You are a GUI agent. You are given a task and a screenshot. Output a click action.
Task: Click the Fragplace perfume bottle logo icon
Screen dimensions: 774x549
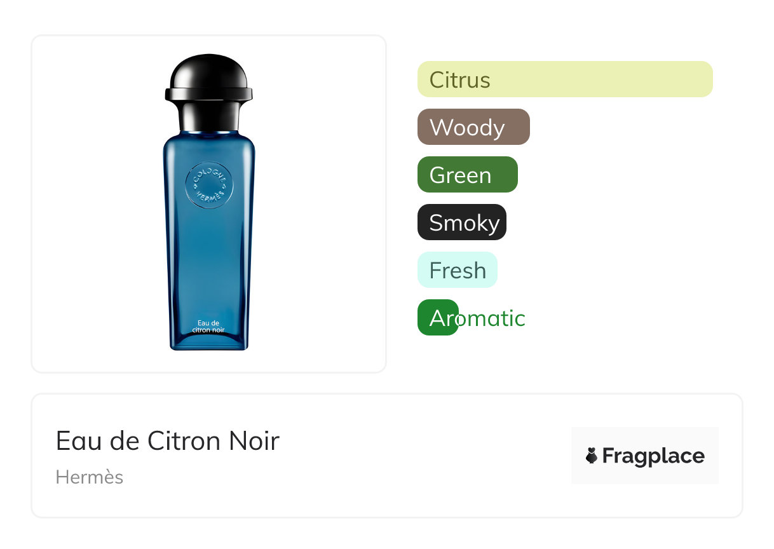click(592, 456)
